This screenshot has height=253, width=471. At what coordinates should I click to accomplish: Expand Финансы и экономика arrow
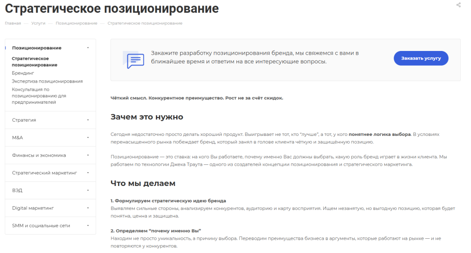pos(88,155)
